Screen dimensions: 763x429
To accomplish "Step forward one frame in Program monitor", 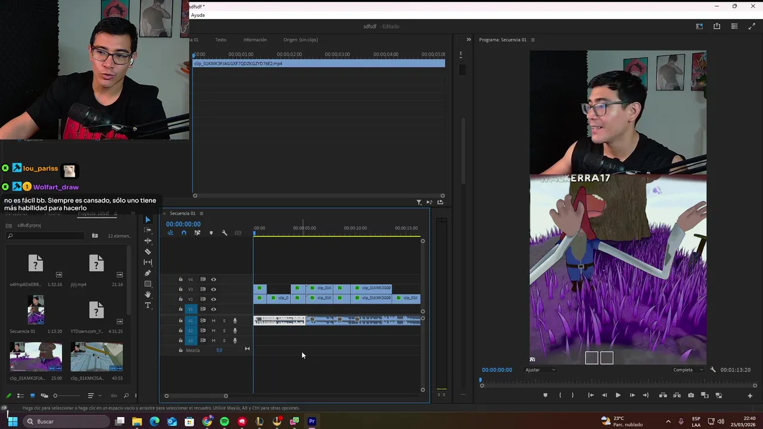I will 632,395.
